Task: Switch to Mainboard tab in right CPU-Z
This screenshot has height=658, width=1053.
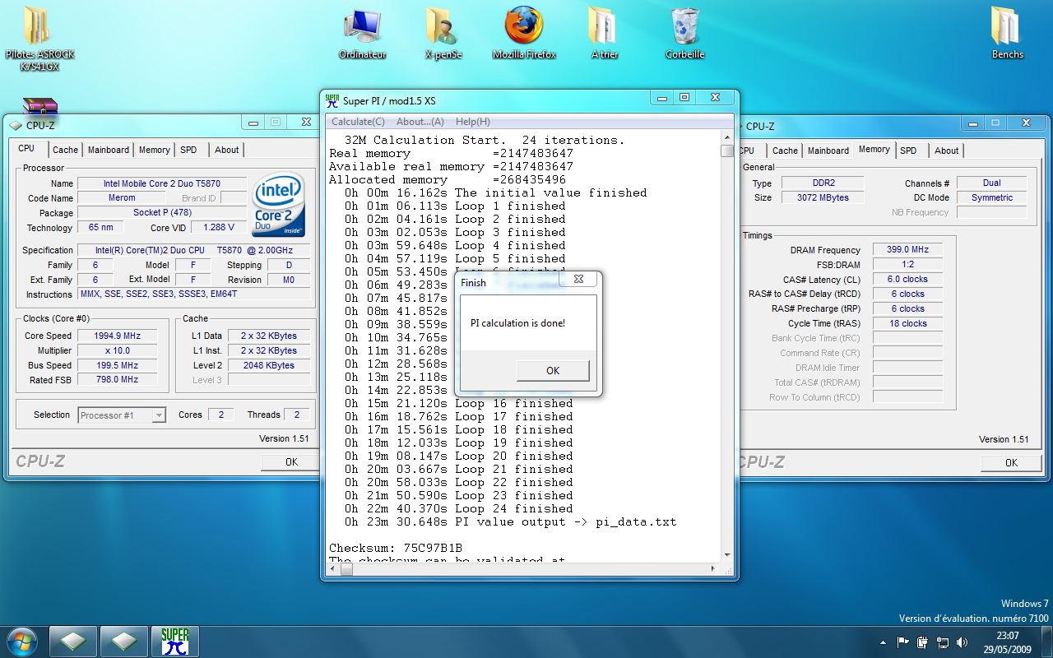Action: pyautogui.click(x=828, y=151)
